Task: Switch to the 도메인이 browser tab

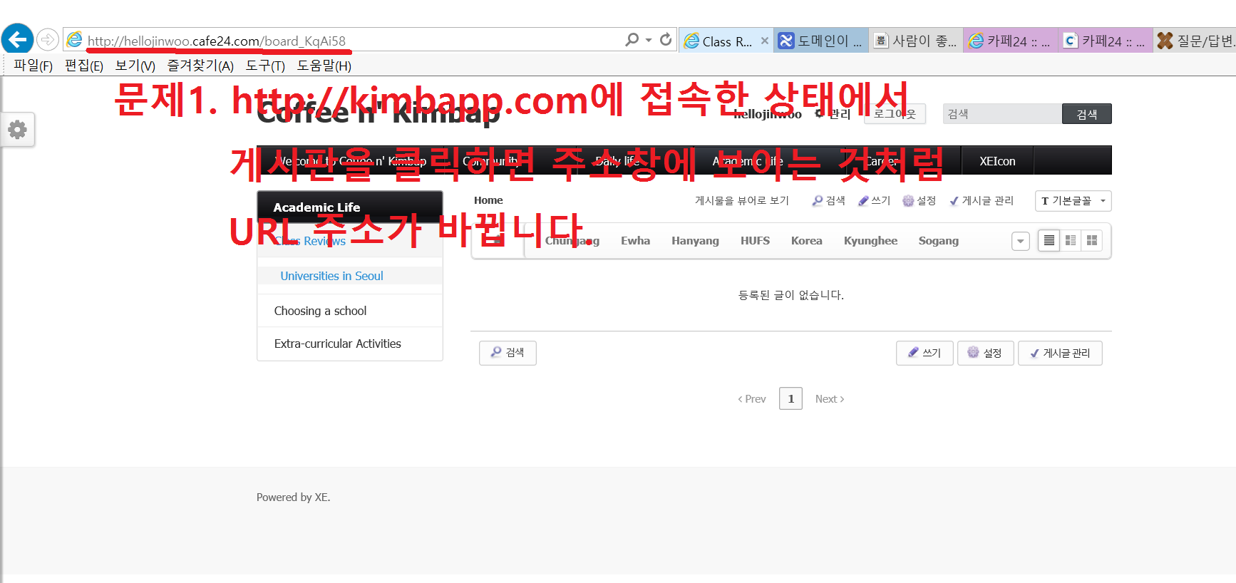Action: coord(822,41)
